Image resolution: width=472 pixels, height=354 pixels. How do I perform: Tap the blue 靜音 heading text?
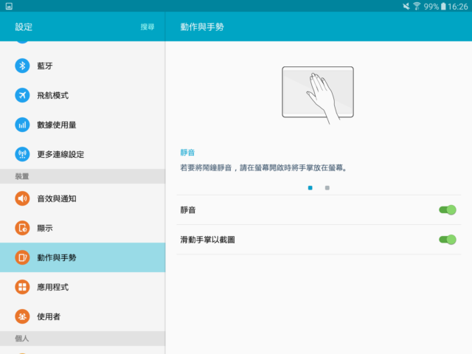click(x=187, y=153)
